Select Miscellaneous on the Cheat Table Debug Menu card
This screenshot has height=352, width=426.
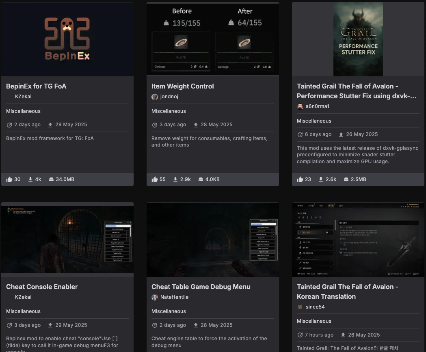pos(169,311)
